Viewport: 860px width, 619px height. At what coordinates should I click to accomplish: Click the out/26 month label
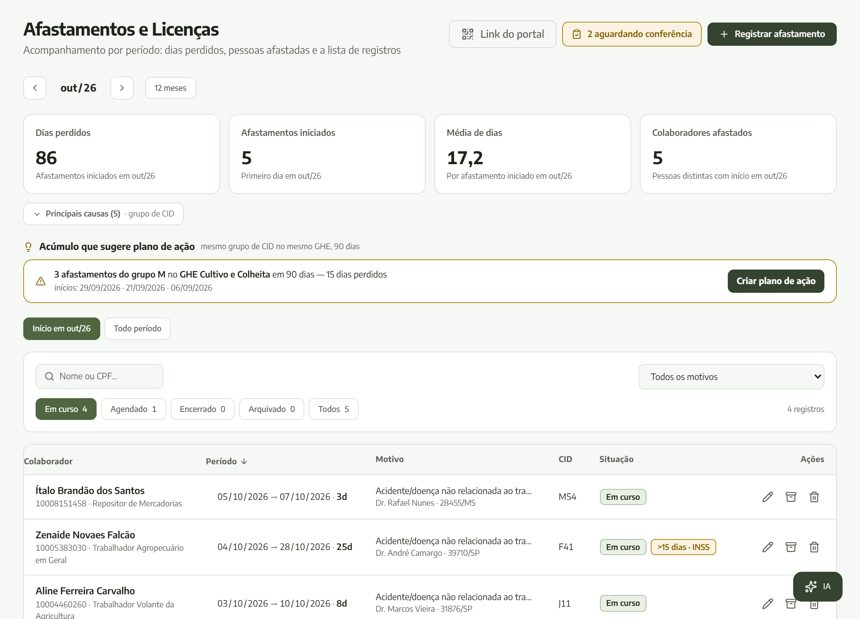(x=78, y=88)
